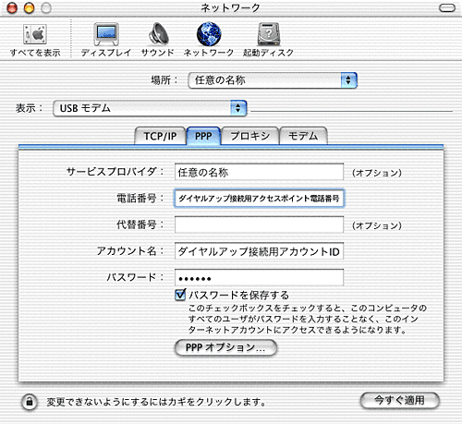Open the すべてを表示 (Show All) icon
The image size is (462, 424).
(35, 34)
